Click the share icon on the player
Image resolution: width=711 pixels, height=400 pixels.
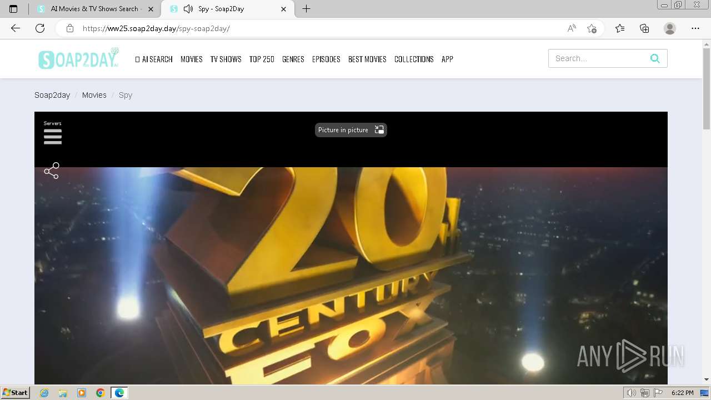[52, 171]
